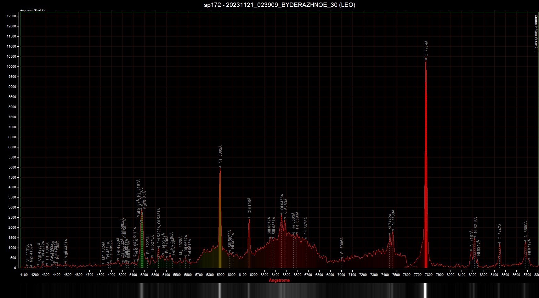Viewport: 539px width, 298px height.
Task: Click the Angstroms/Pixel: 2.4 readout
Action: pyautogui.click(x=33, y=10)
